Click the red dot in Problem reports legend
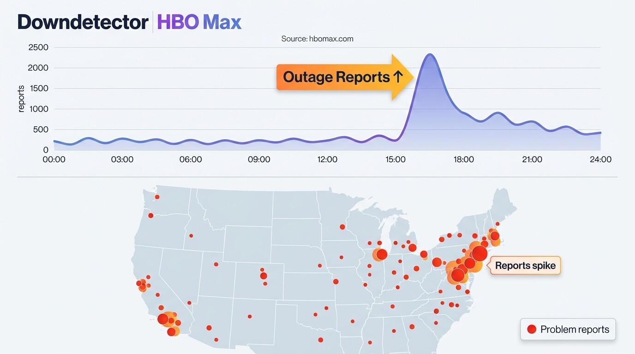The height and width of the screenshot is (354, 635). coord(532,329)
